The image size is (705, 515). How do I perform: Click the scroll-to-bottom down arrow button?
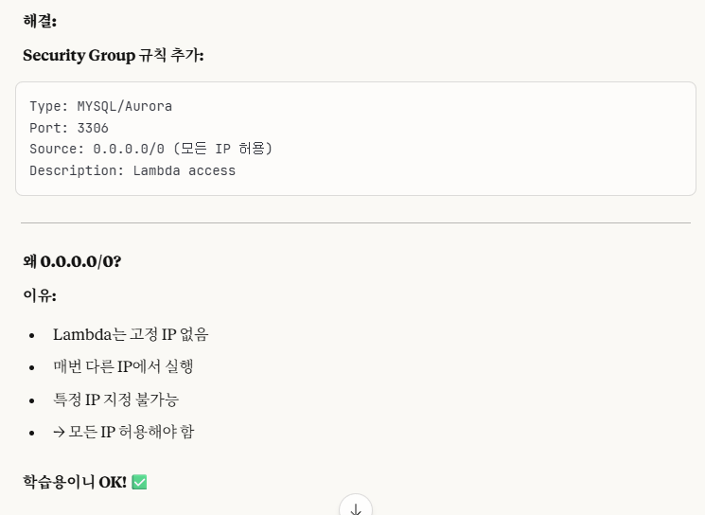coord(356,506)
